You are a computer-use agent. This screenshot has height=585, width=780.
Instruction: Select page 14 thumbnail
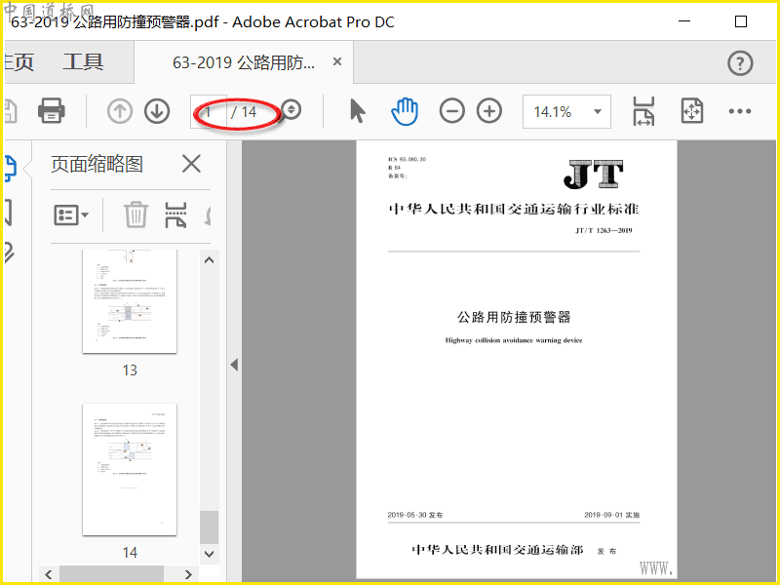(130, 470)
